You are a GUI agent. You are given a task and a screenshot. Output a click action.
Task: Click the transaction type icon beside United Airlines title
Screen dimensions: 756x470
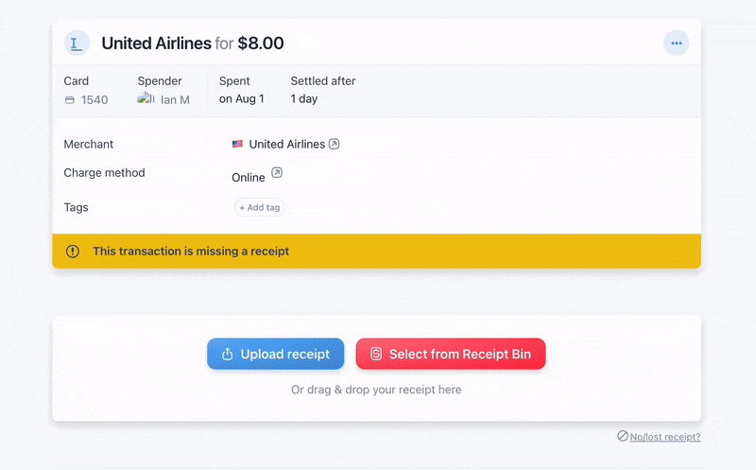coord(77,43)
